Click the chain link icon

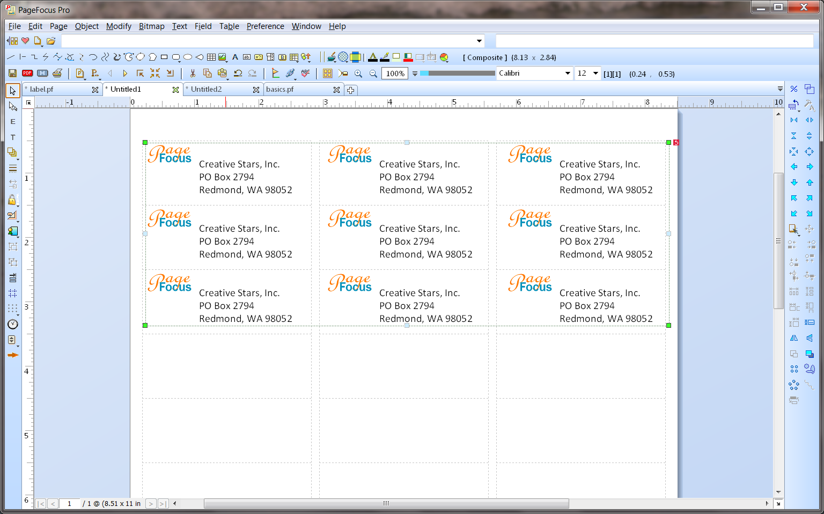coord(290,74)
